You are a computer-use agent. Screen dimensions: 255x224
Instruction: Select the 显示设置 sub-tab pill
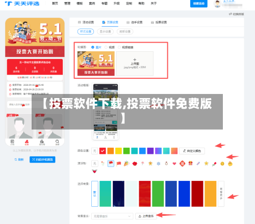point(105,31)
